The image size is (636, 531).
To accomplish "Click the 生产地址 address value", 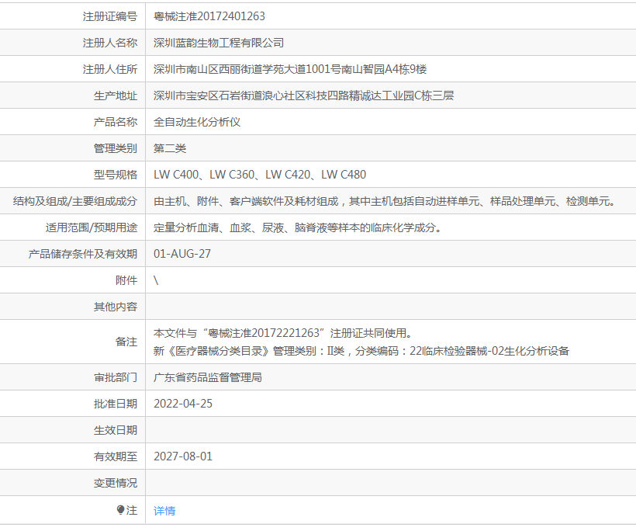I will click(x=303, y=95).
